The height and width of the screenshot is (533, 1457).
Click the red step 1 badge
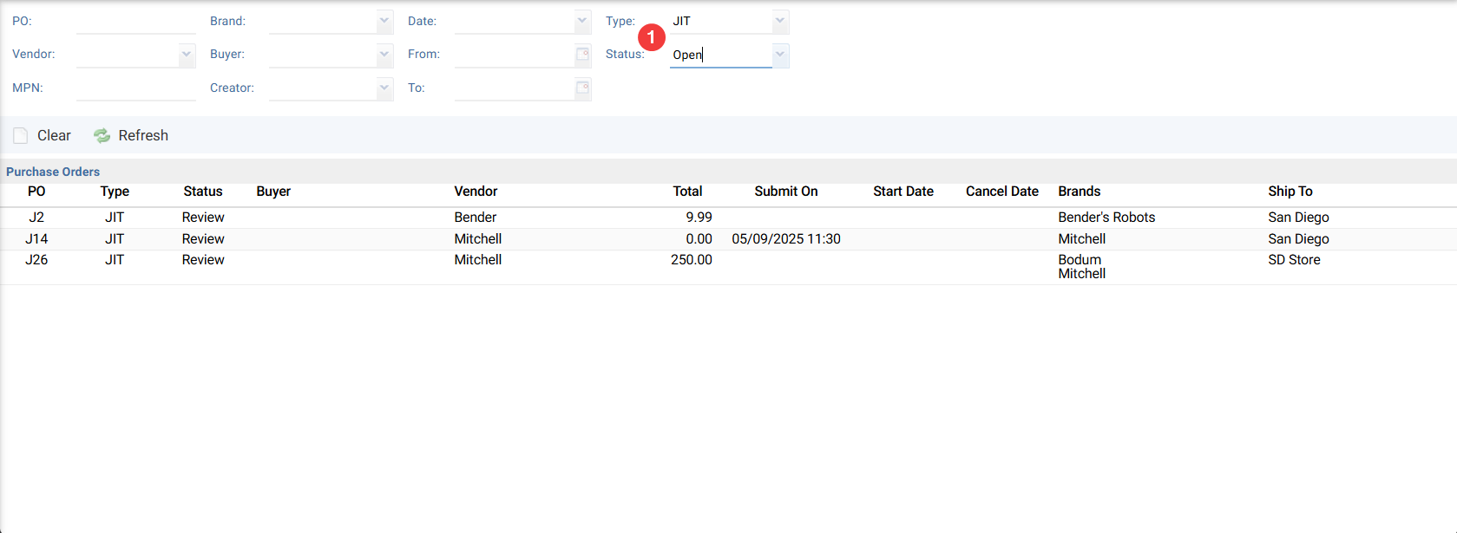651,37
